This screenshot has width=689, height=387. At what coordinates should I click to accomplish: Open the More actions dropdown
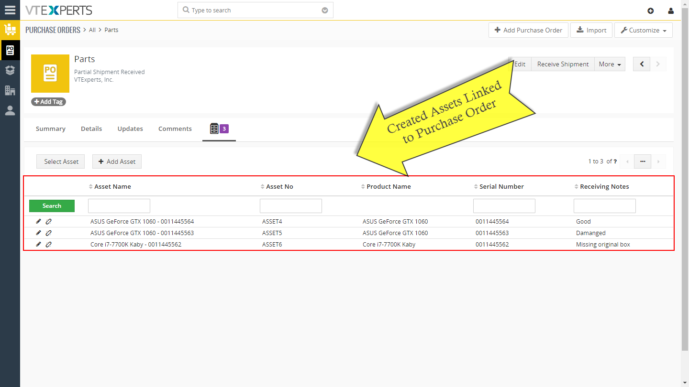coord(610,64)
